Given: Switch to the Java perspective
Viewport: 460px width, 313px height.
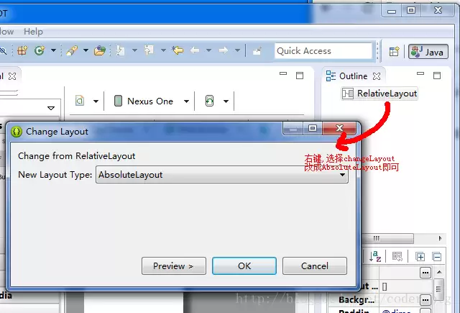Looking at the screenshot, I should [x=428, y=52].
